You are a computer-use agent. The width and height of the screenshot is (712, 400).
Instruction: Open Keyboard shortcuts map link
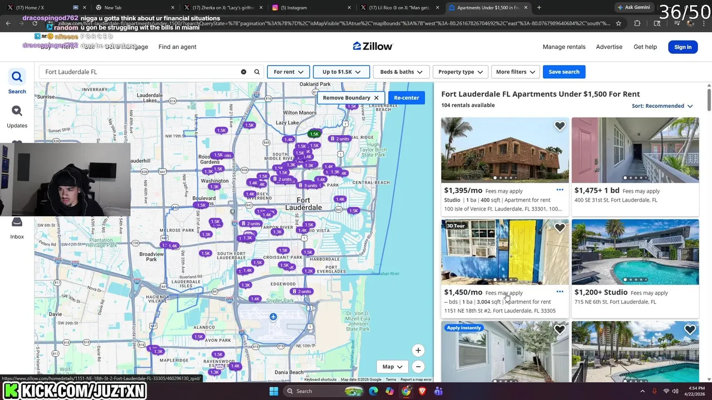(320, 379)
